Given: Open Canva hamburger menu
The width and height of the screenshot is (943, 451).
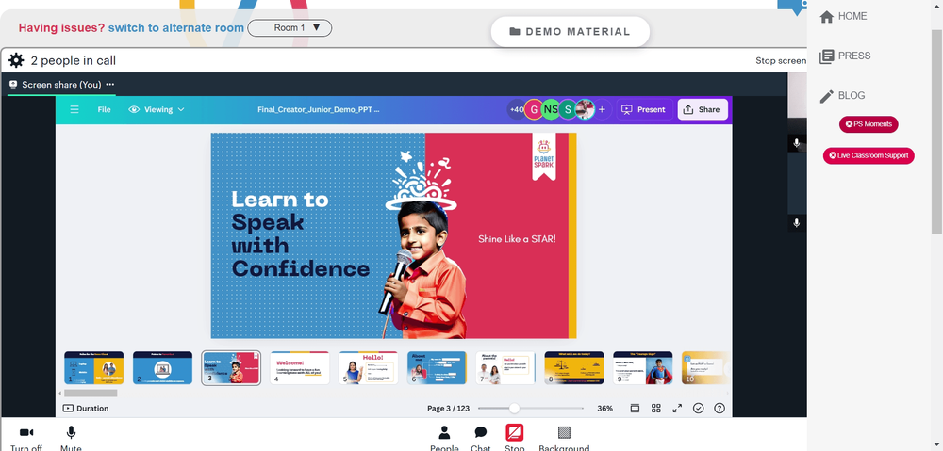Looking at the screenshot, I should click(74, 109).
